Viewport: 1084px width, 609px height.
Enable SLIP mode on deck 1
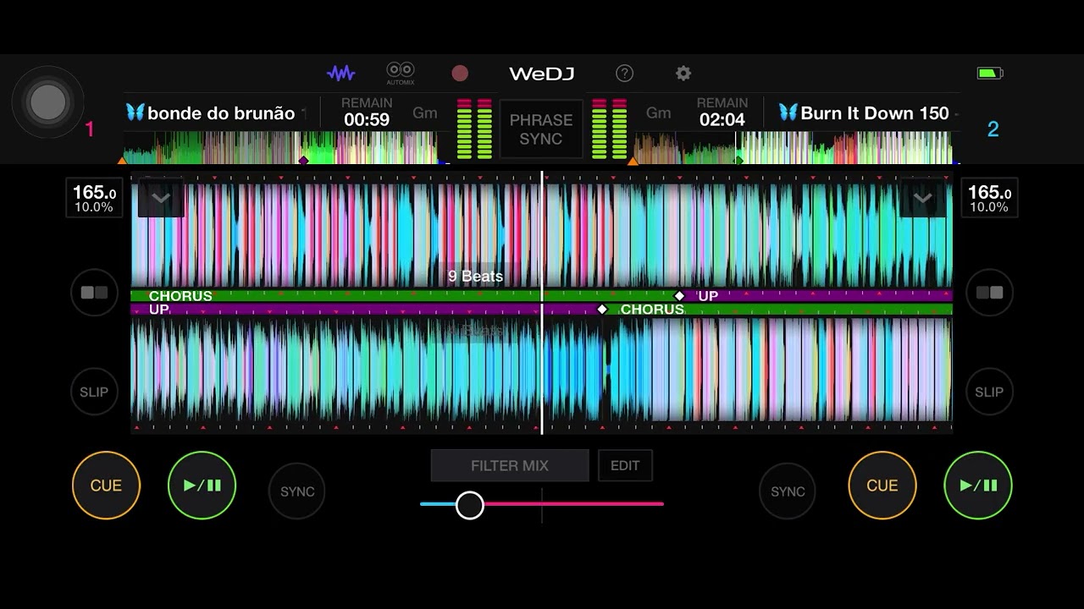94,392
